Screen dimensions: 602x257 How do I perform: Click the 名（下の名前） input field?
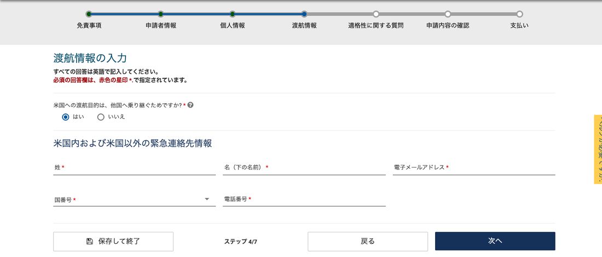[x=304, y=168]
